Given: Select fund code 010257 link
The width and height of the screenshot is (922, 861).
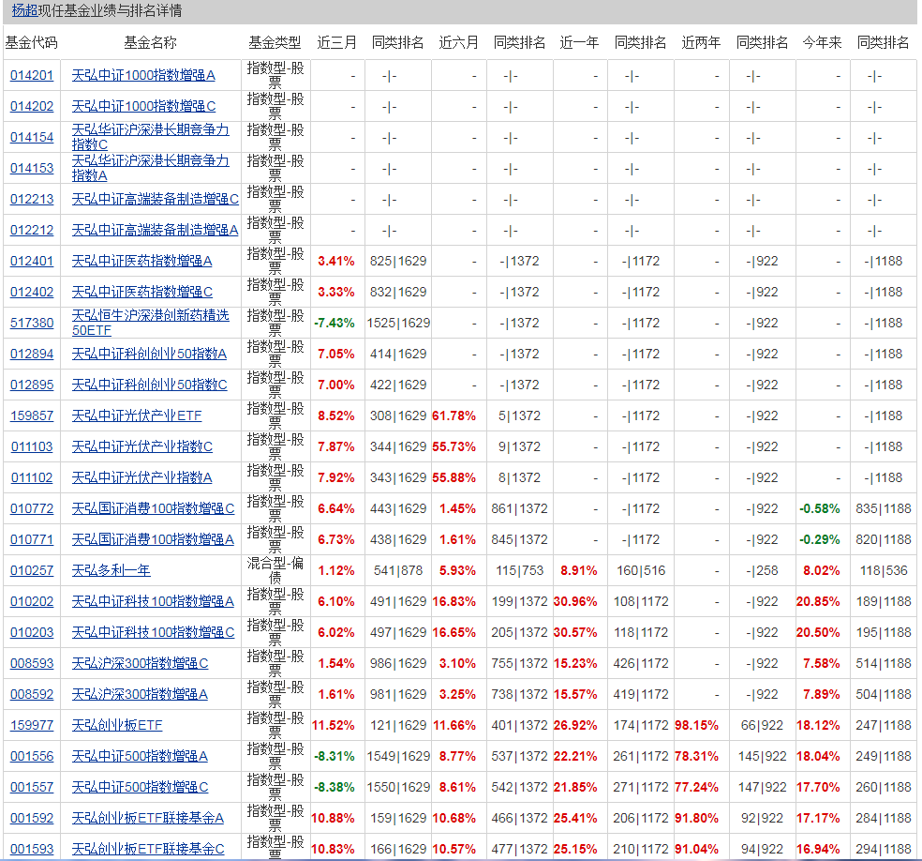Looking at the screenshot, I should point(32,570).
